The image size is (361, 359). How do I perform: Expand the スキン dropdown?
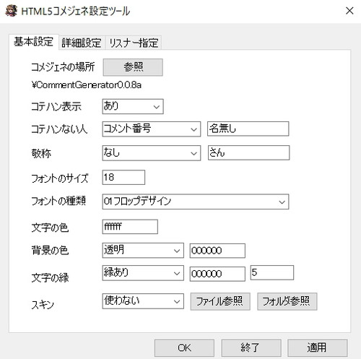click(x=143, y=301)
